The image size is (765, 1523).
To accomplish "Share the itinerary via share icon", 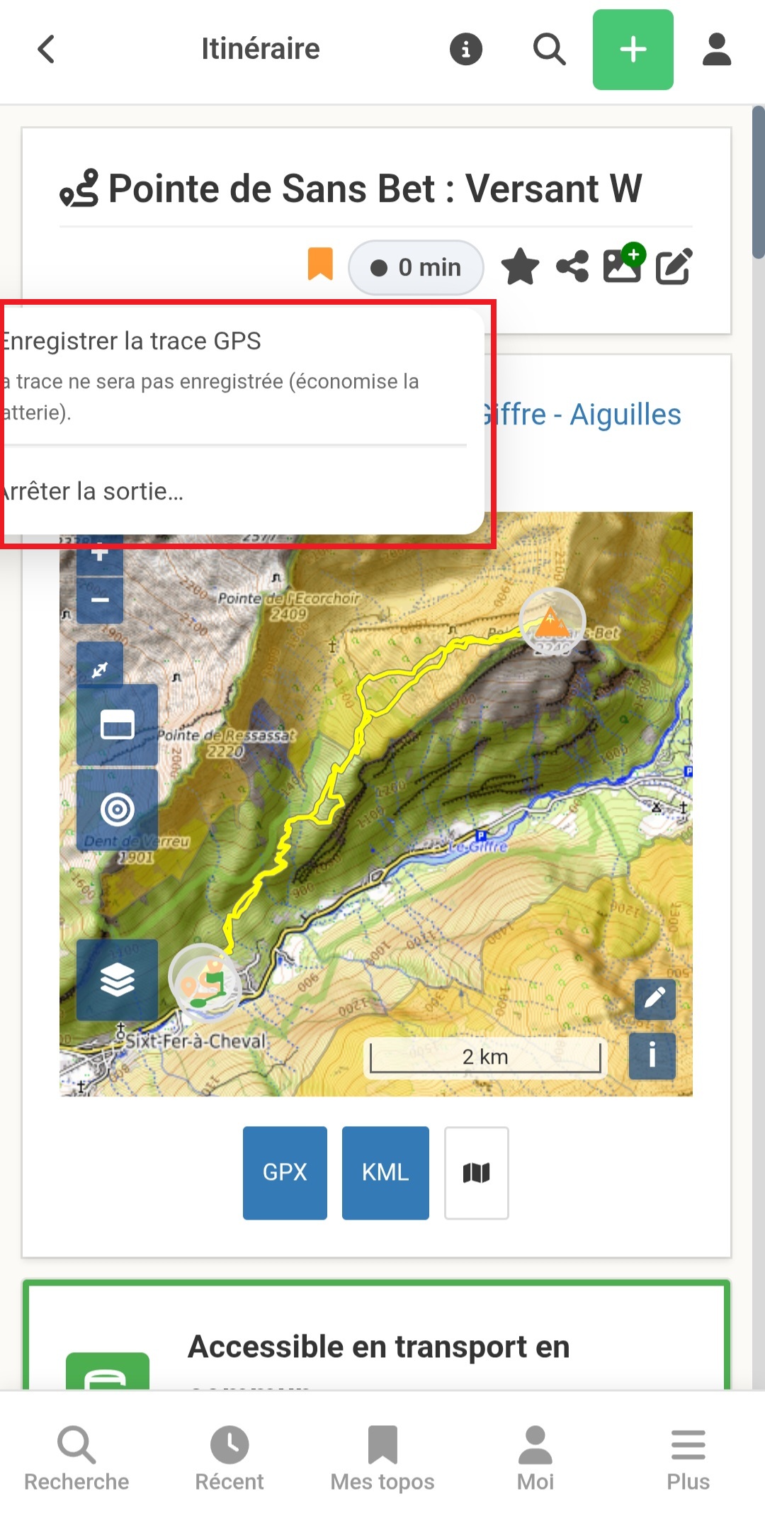I will point(572,266).
